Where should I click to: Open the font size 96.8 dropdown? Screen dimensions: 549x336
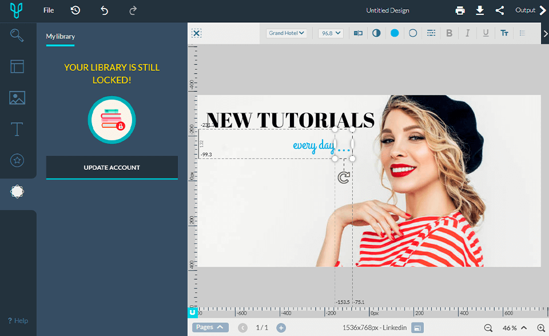[331, 33]
